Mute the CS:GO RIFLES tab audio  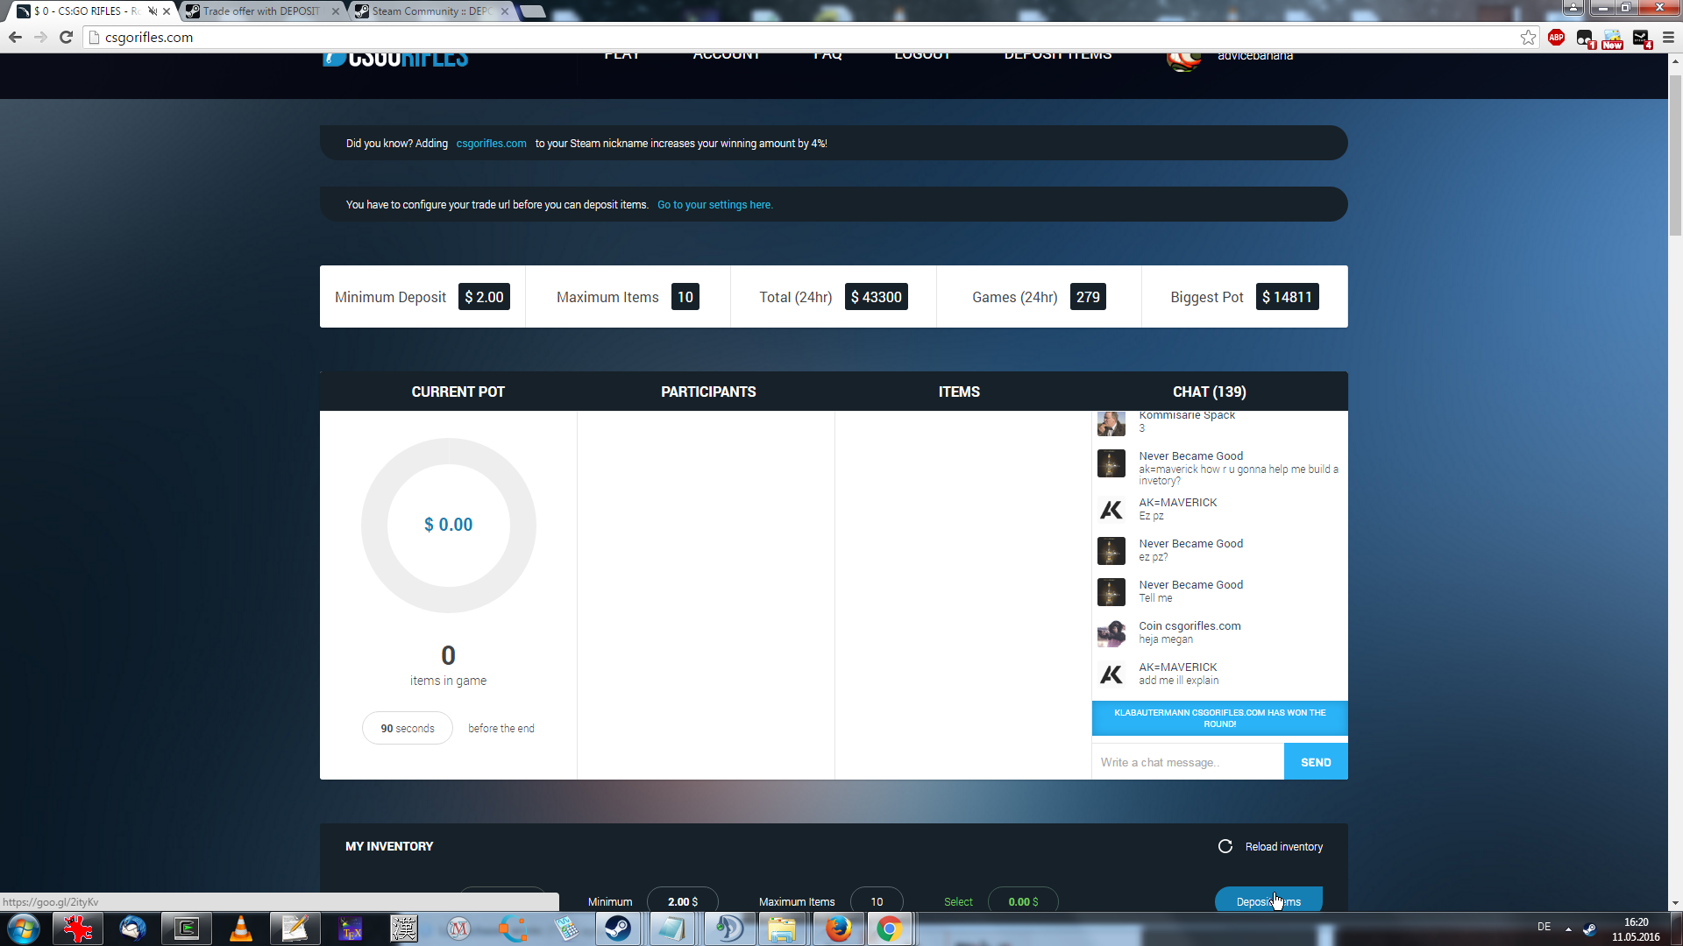tap(153, 11)
